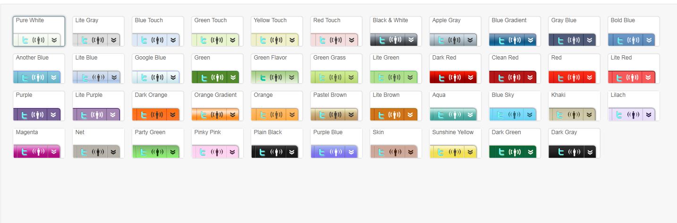This screenshot has height=223, width=677.
Task: Click the Aqua theme name
Action: [439, 95]
